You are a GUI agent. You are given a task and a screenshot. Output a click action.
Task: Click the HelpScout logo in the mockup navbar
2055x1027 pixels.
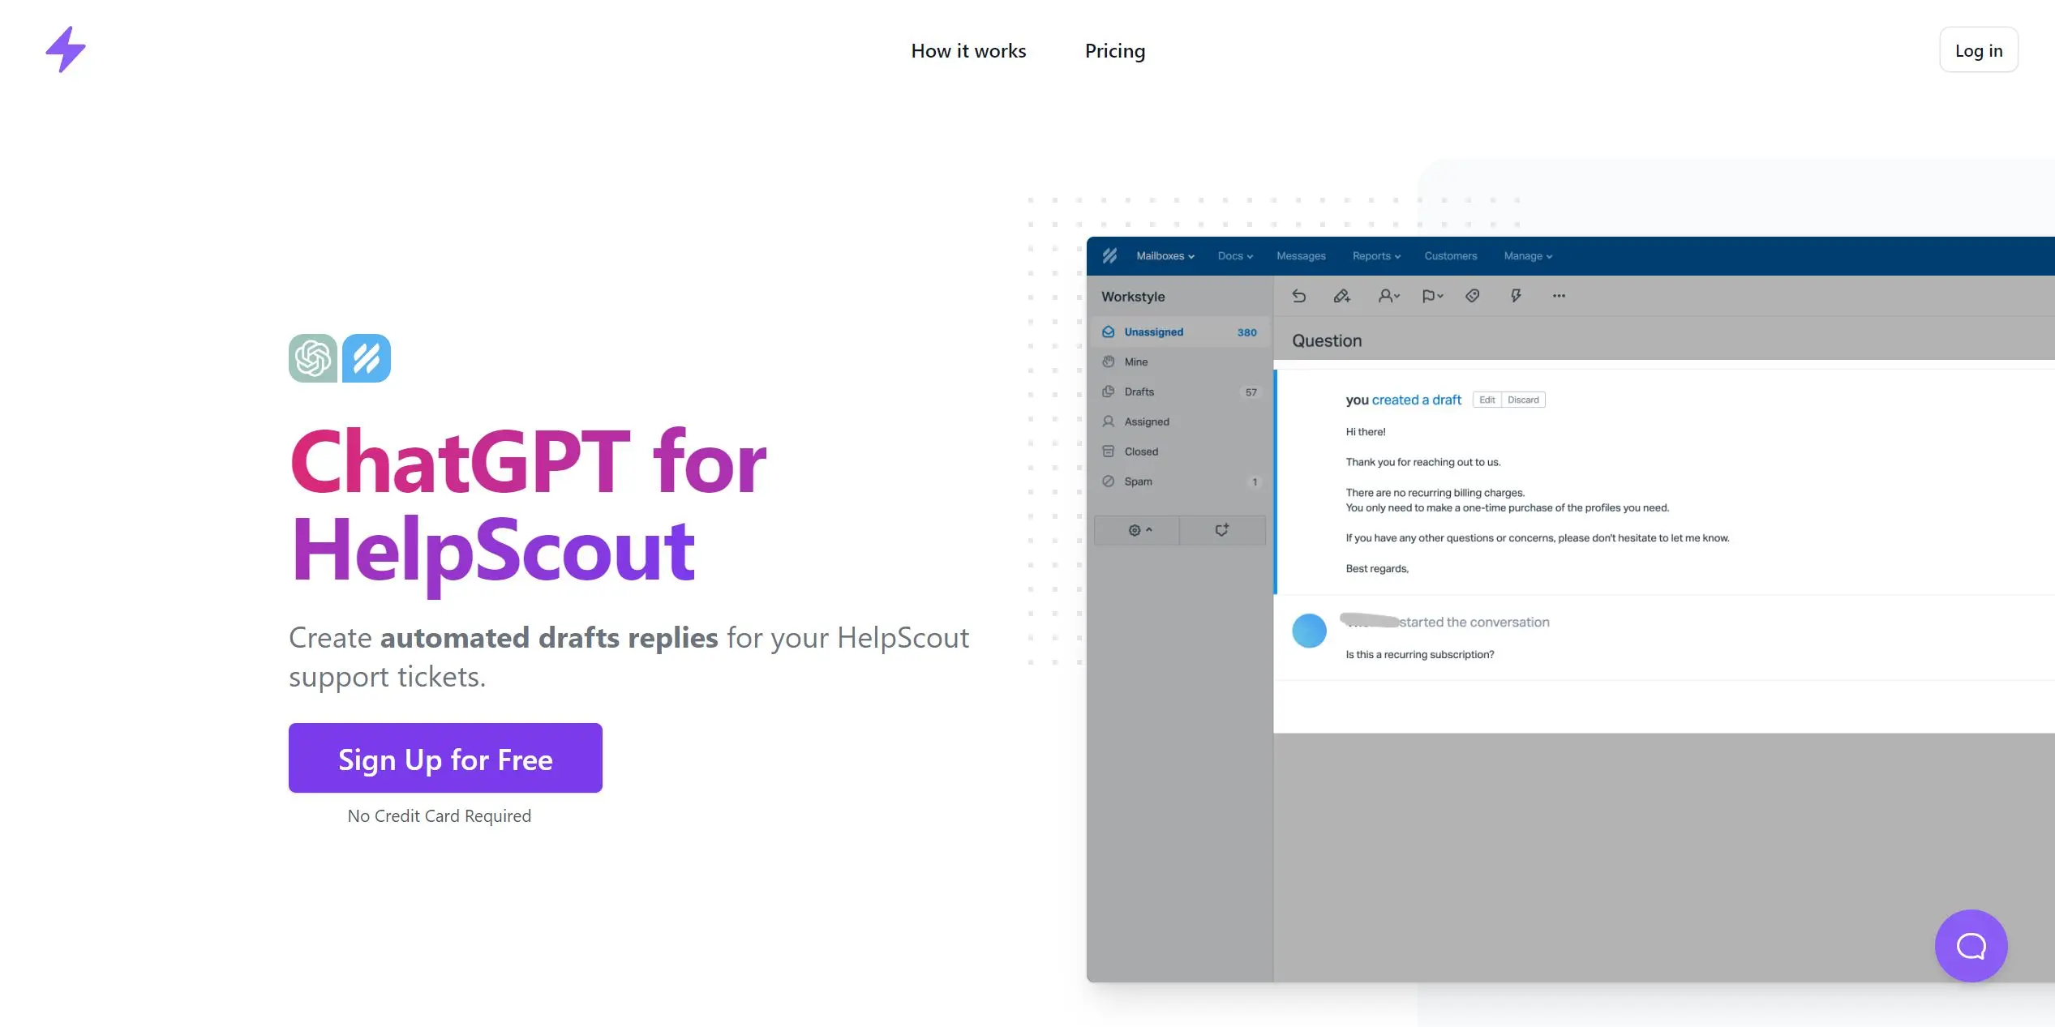(1109, 256)
